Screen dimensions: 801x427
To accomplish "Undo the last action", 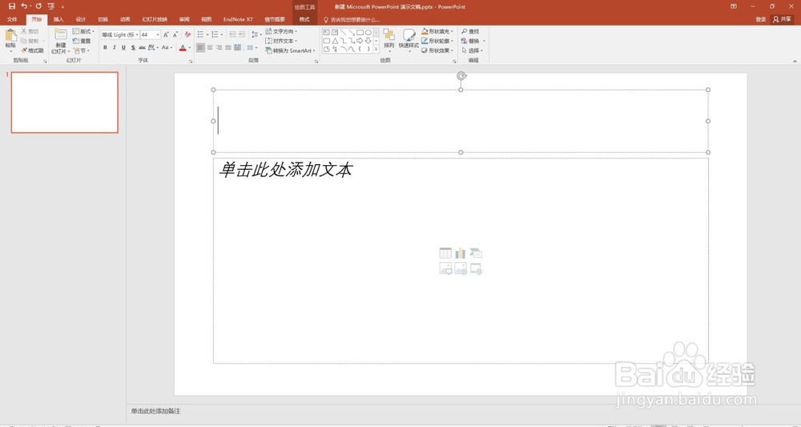I will click(23, 6).
